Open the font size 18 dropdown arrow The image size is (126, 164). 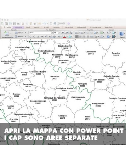coord(59,33)
